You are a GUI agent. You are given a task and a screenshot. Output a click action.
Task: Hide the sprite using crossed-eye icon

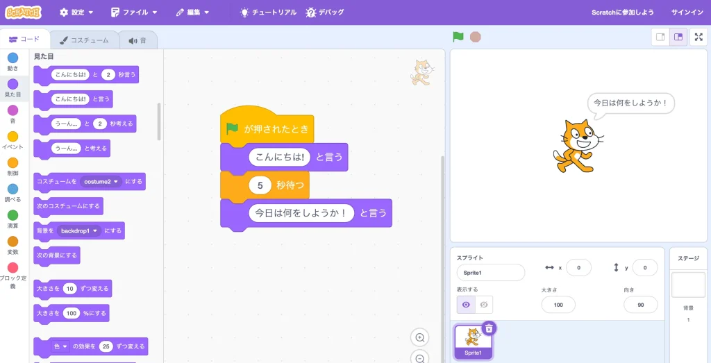[x=484, y=305]
